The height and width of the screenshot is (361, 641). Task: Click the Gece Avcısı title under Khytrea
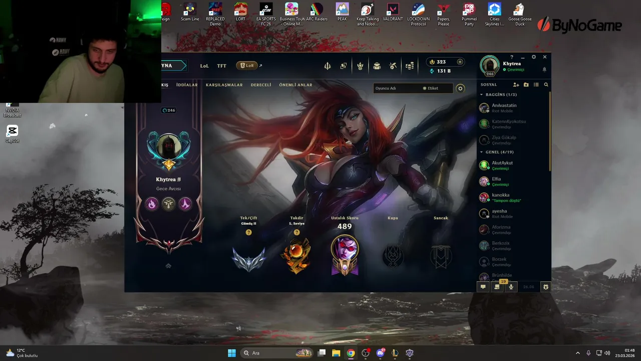point(168,189)
